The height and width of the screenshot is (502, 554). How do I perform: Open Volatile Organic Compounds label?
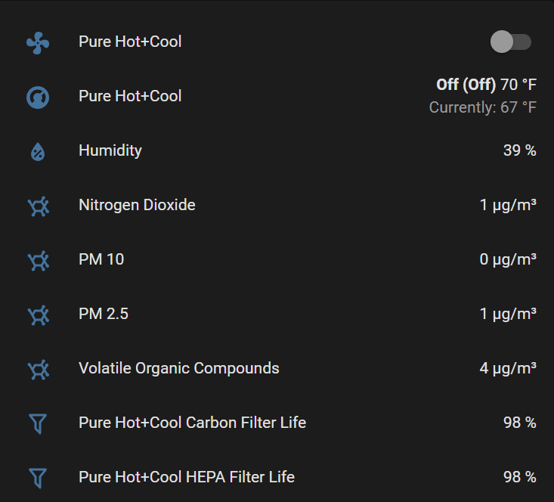(179, 368)
